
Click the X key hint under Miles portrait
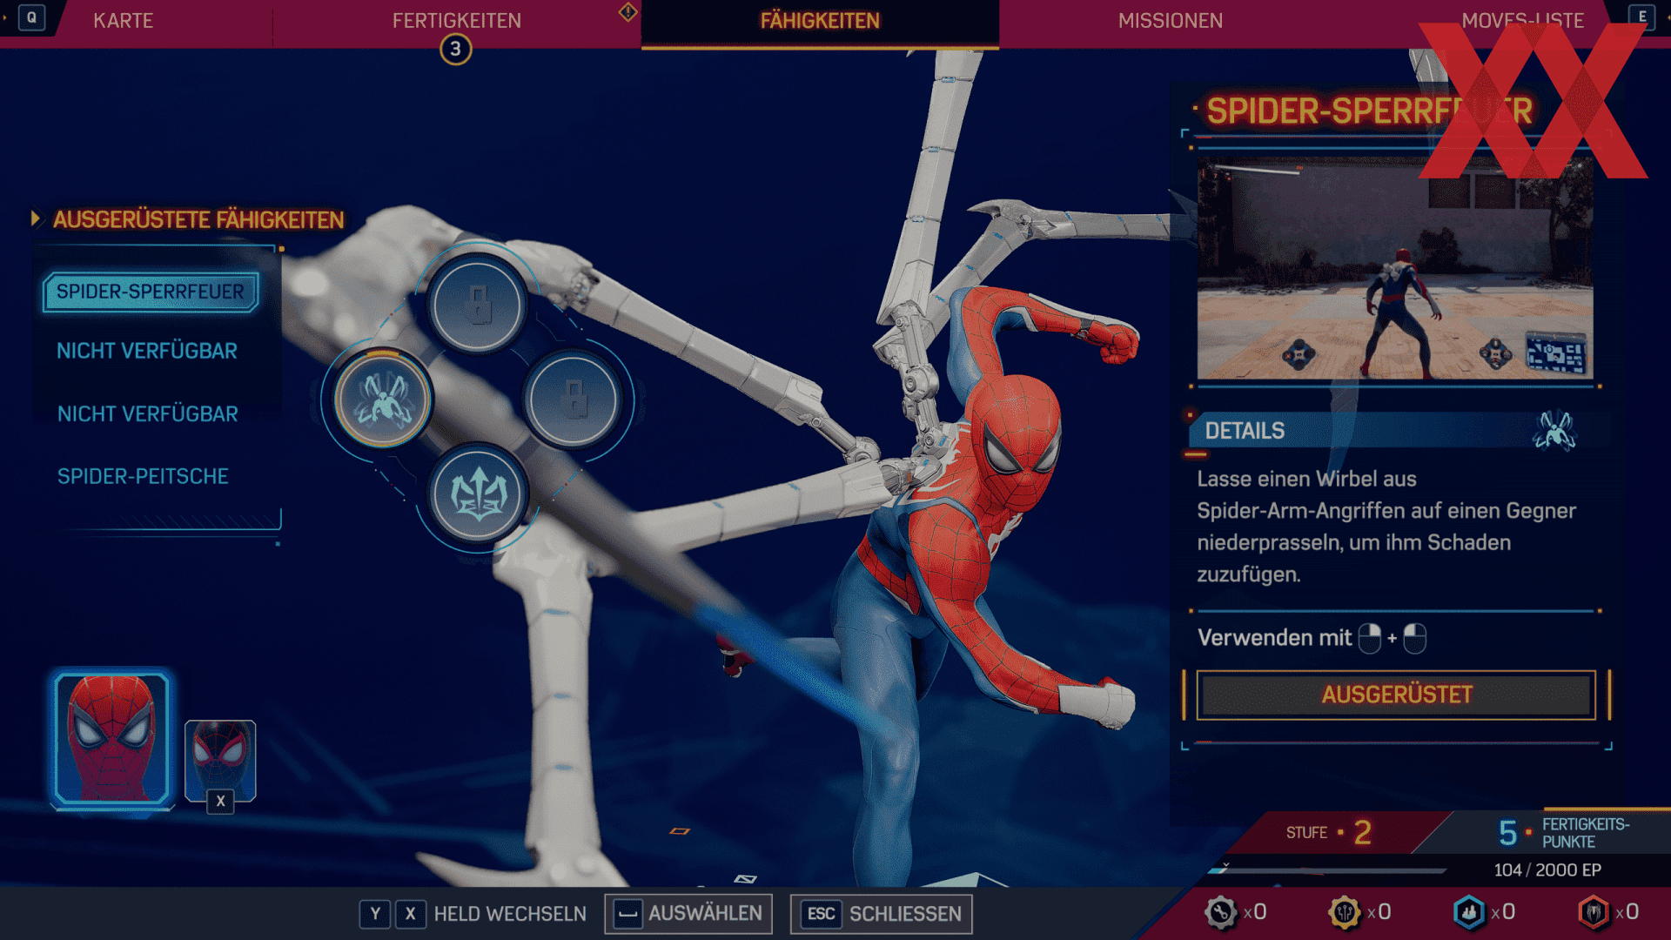coord(220,802)
